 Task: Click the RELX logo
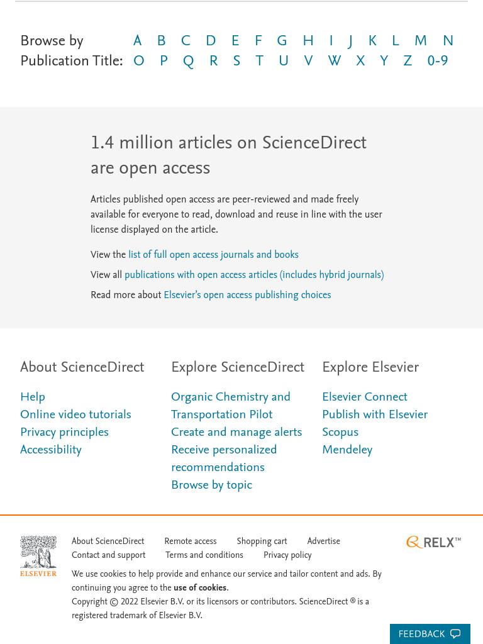[x=434, y=542]
